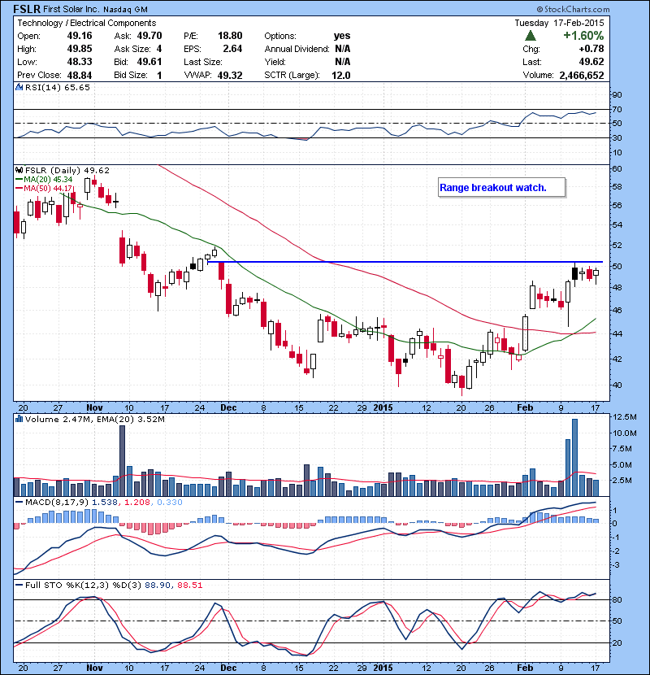The image size is (650, 675).
Task: Click the P/E value '18.80'
Action: tap(230, 36)
